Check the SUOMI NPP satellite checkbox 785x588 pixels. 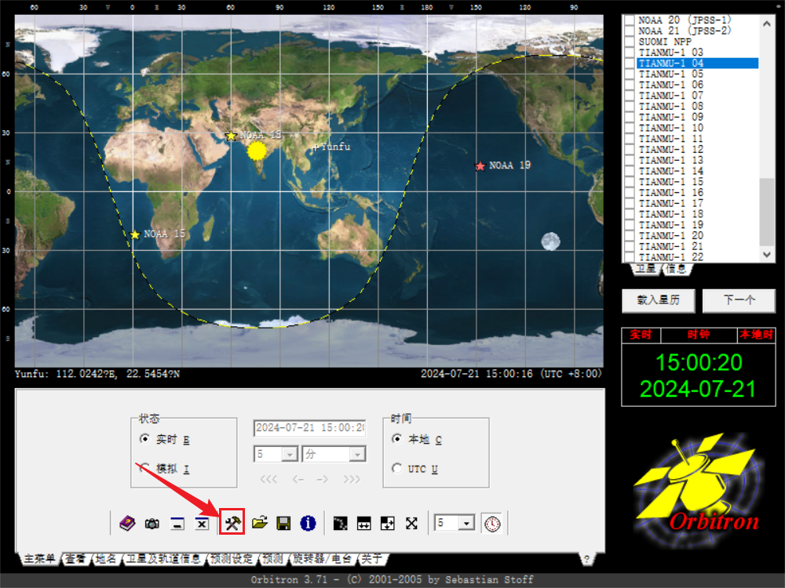pos(629,41)
